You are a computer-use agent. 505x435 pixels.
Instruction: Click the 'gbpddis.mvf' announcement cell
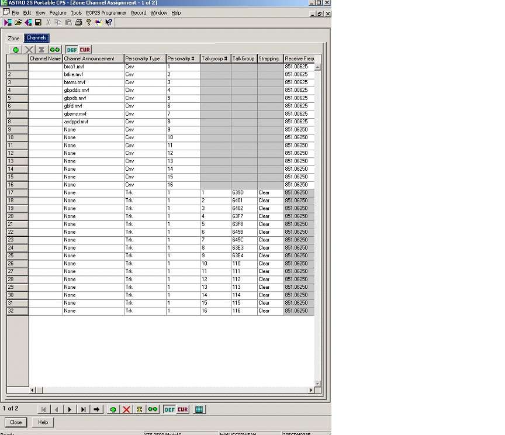click(93, 90)
